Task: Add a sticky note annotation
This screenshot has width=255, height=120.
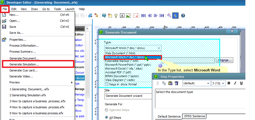Action: click(110, 16)
